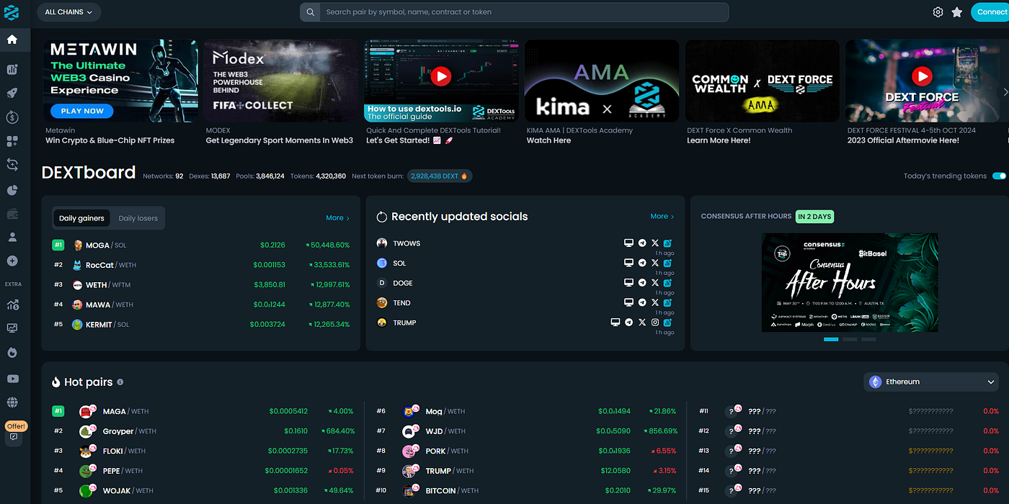
Task: Click the search pair input field
Action: pyautogui.click(x=525, y=12)
